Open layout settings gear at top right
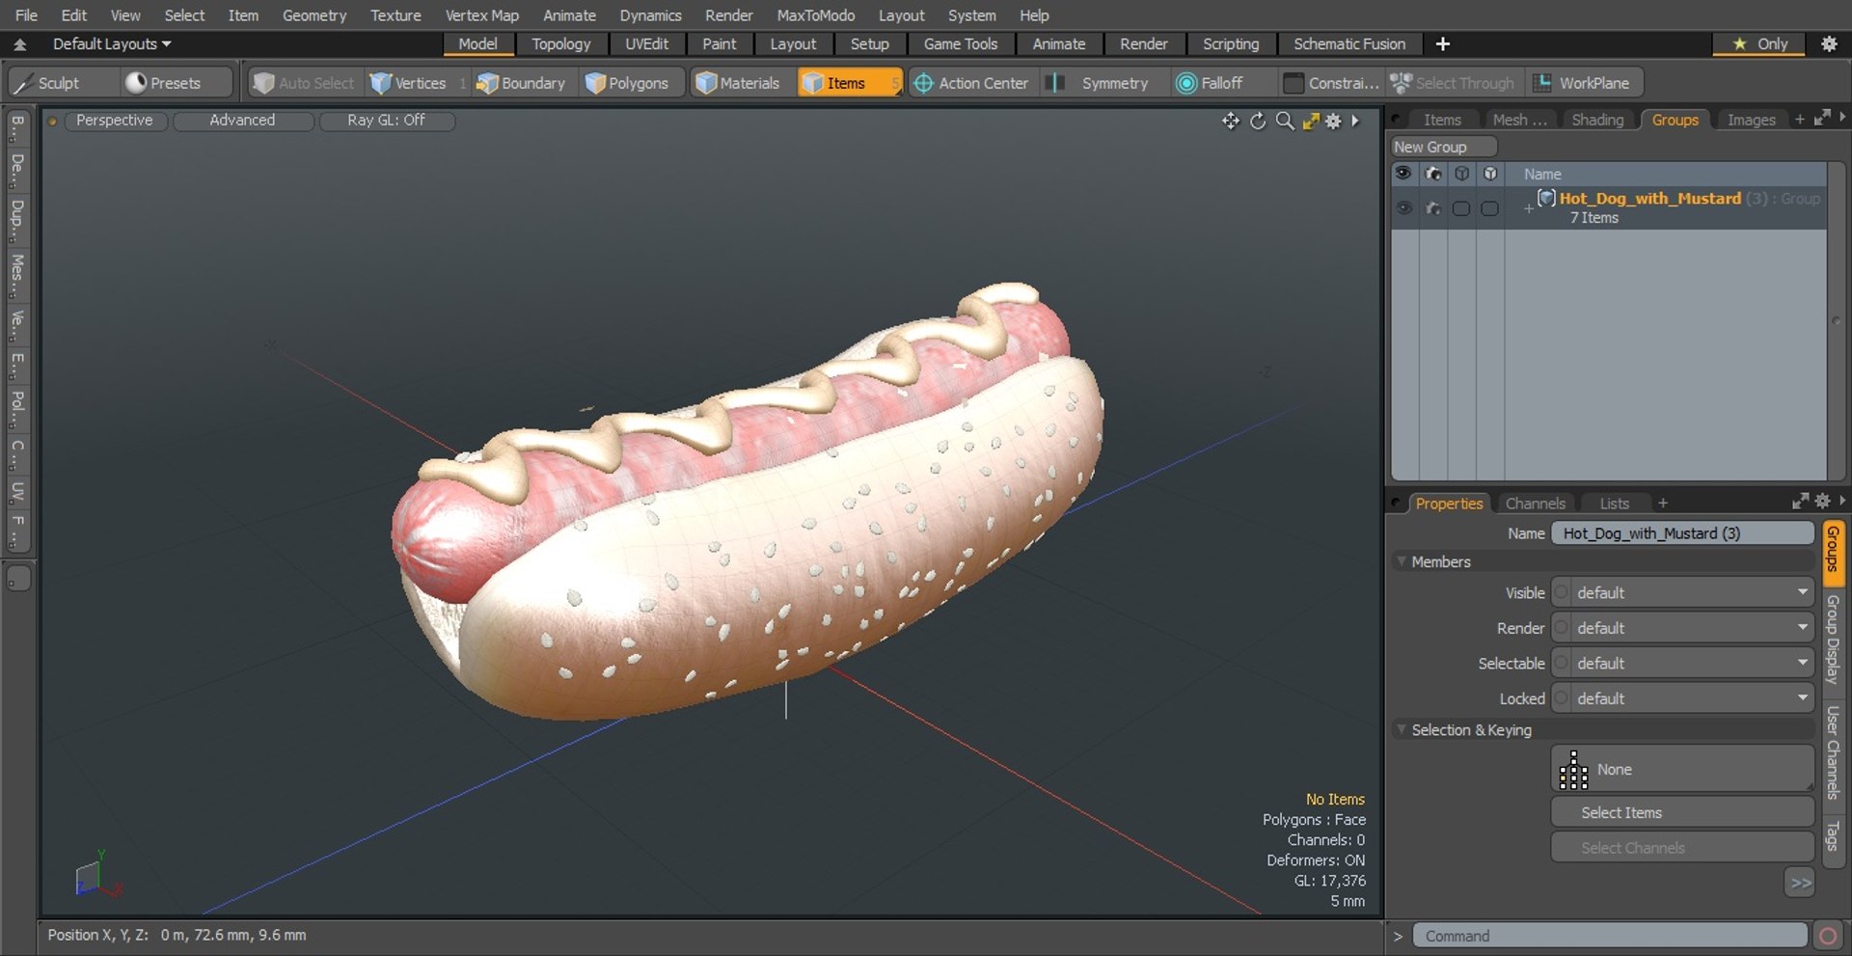 click(x=1829, y=43)
